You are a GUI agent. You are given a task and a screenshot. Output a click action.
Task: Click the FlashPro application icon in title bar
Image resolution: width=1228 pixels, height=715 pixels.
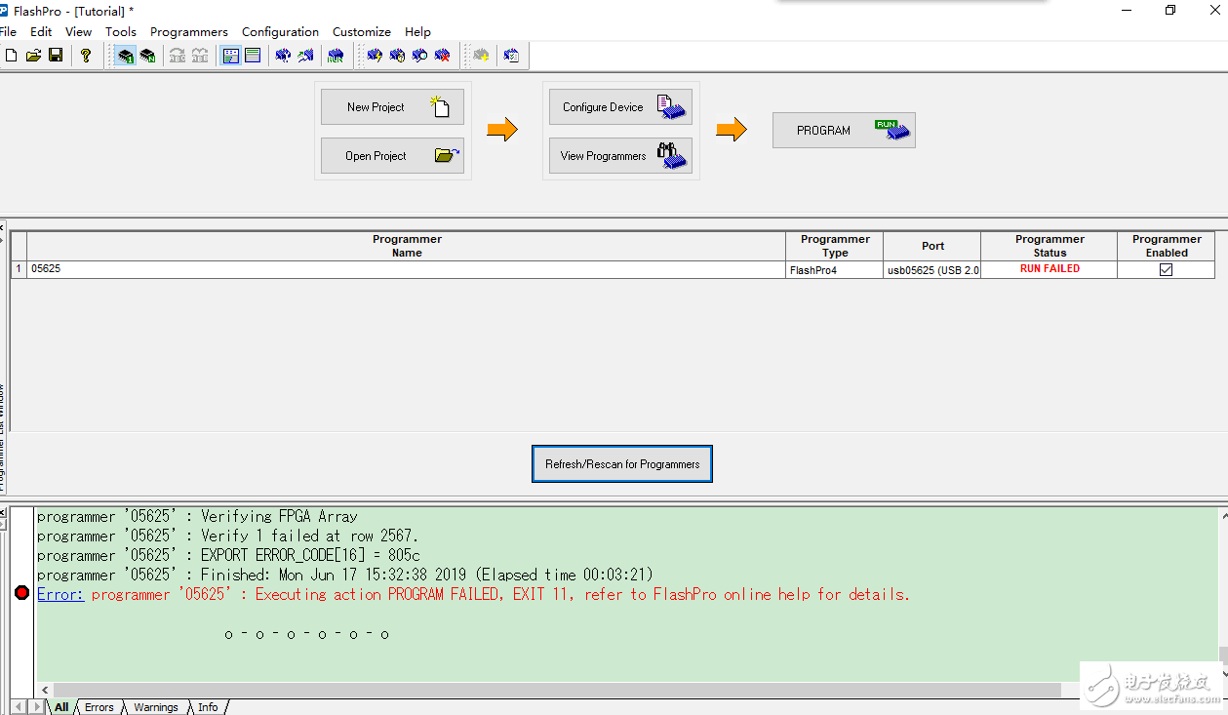coord(3,11)
